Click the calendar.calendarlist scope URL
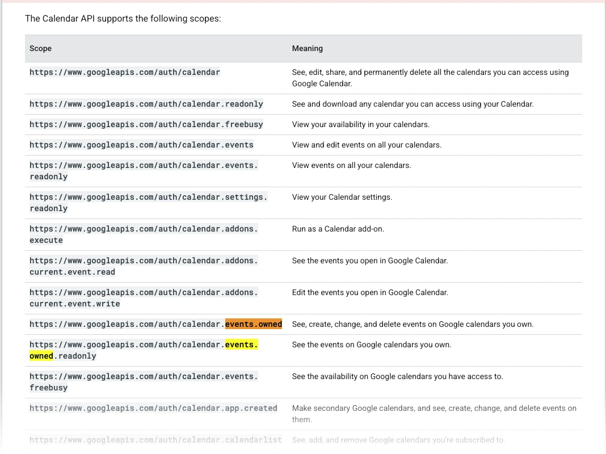This screenshot has width=606, height=454. (155, 440)
